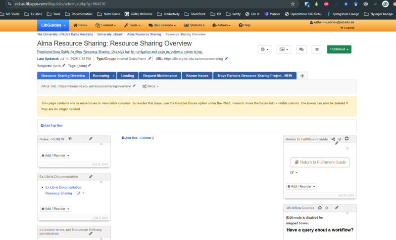Bookmark this page with the star icon

(293, 4)
